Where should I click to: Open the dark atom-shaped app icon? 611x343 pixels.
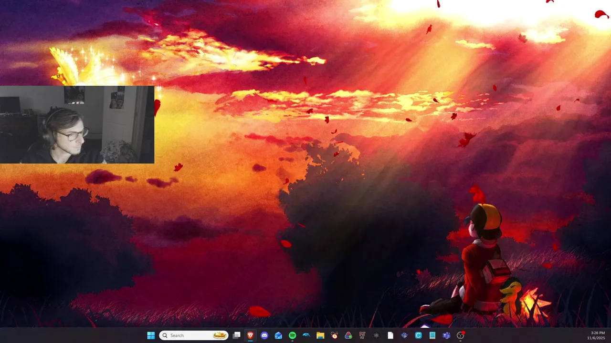click(x=376, y=335)
